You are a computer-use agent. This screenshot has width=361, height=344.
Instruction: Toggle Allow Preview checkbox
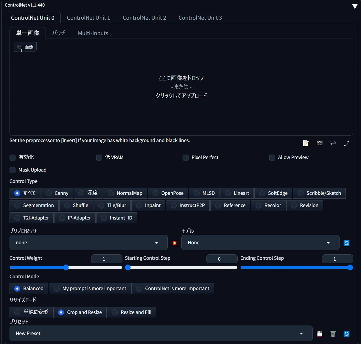[272, 158]
